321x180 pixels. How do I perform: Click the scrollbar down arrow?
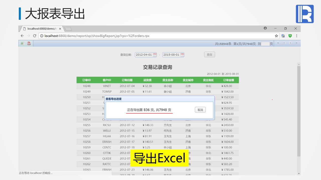298,173
